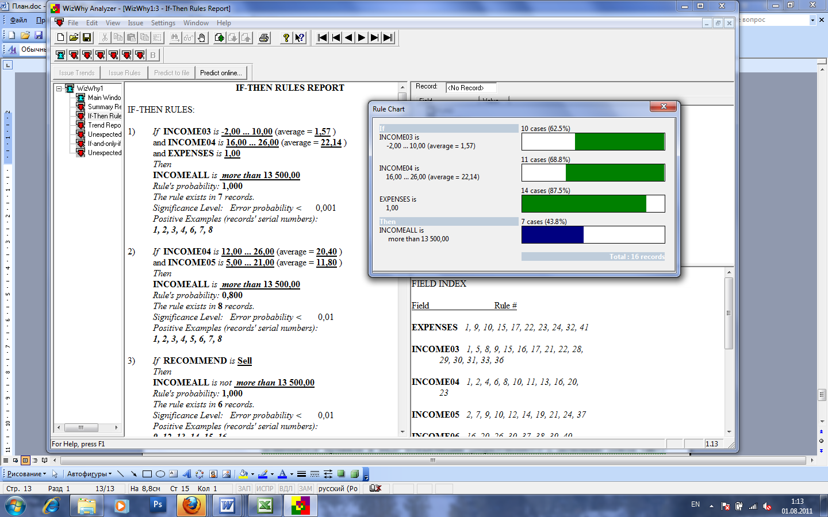Open Shadow Style in drawing toolbar
Viewport: 828px width, 517px height.
click(342, 474)
